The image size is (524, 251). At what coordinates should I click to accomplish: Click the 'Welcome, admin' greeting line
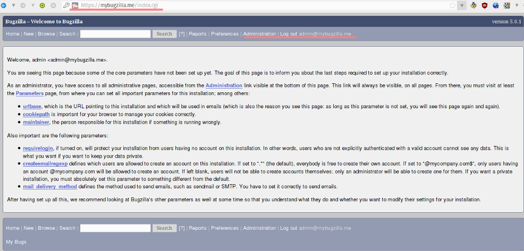(x=57, y=60)
